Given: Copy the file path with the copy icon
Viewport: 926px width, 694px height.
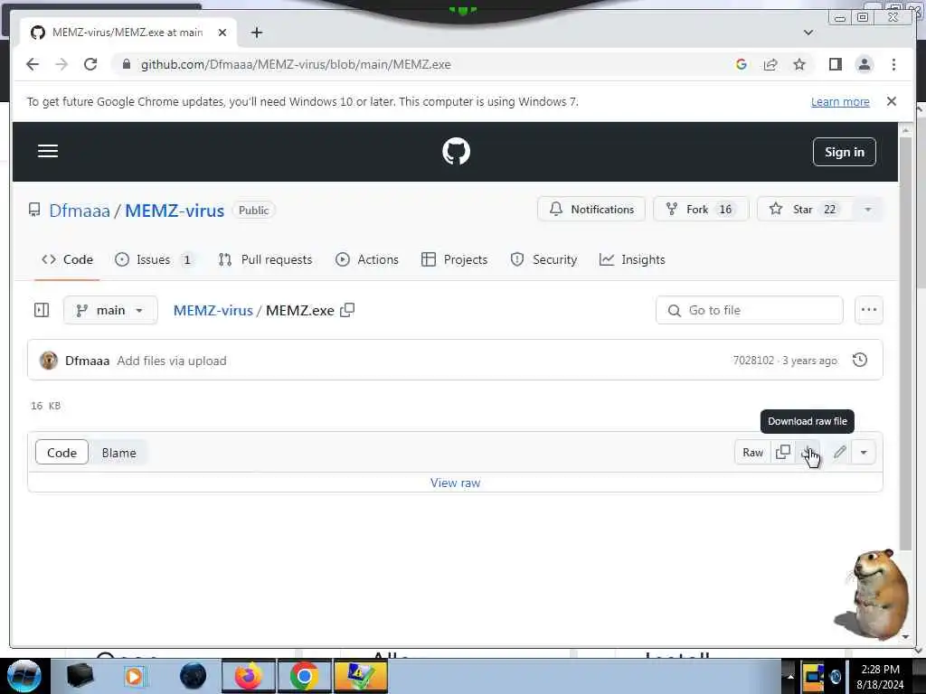Looking at the screenshot, I should point(347,310).
